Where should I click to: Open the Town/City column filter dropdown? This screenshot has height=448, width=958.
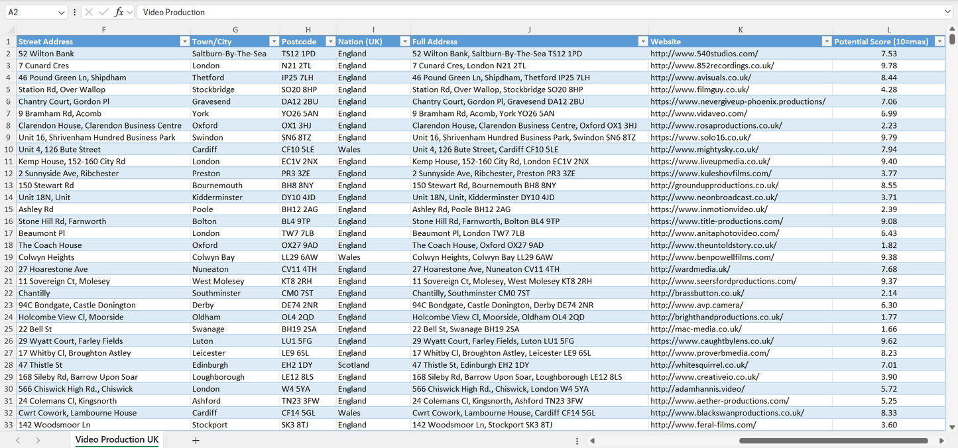pos(274,41)
